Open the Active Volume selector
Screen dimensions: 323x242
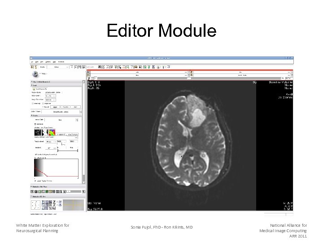pos(62,112)
